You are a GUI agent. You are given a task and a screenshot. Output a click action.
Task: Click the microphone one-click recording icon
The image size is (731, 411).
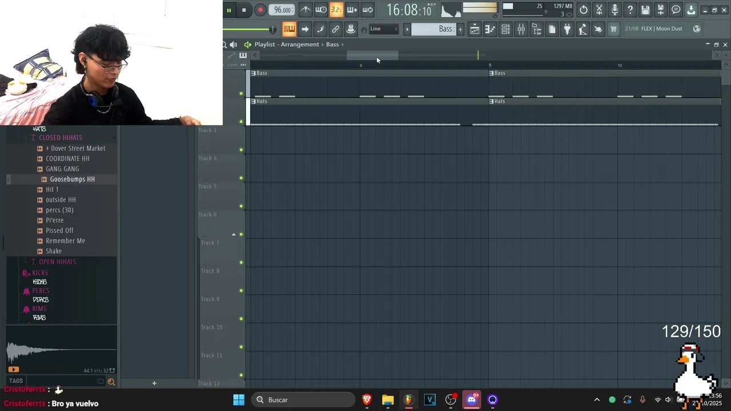tap(614, 10)
